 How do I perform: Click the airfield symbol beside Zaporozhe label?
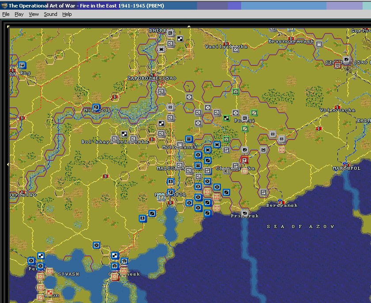point(141,83)
